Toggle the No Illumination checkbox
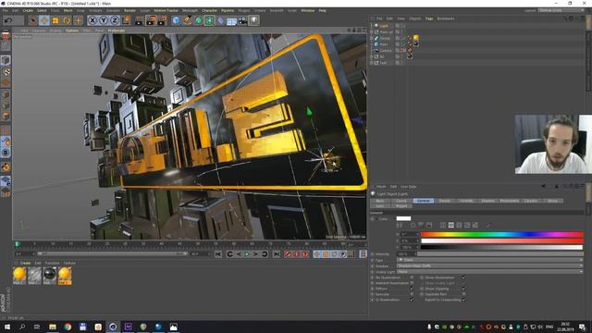This screenshot has height=333, width=592. click(412, 277)
